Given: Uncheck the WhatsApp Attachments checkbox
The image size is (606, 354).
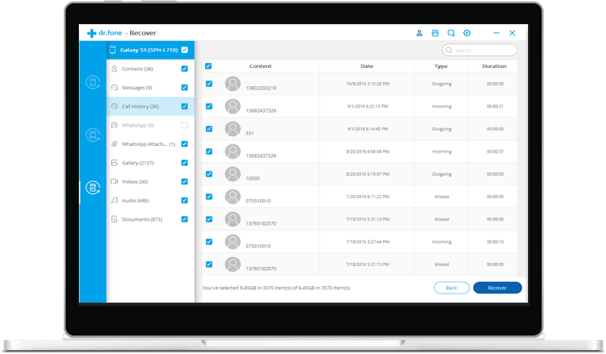Looking at the screenshot, I should [x=185, y=144].
